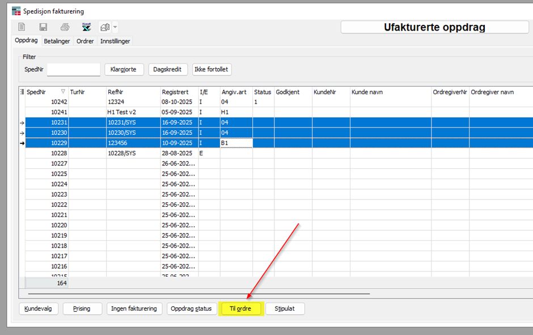Image resolution: width=533 pixels, height=335 pixels.
Task: Switch to the Betalinger tab
Action: [x=57, y=41]
